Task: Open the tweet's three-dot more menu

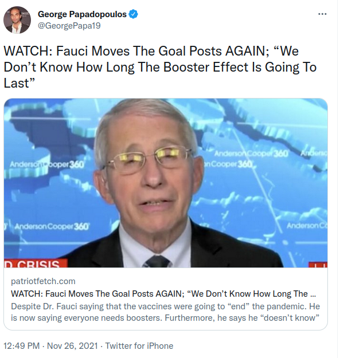Action: pos(322,14)
